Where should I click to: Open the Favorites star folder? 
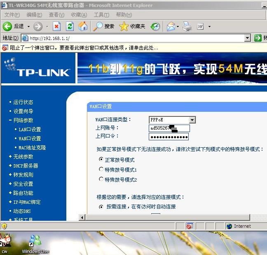pyautogui.click(x=132, y=26)
